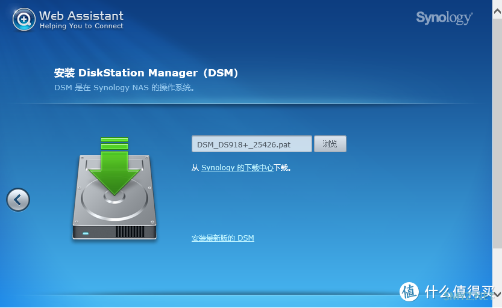
Task: Click the Synology brand logo
Action: click(444, 18)
